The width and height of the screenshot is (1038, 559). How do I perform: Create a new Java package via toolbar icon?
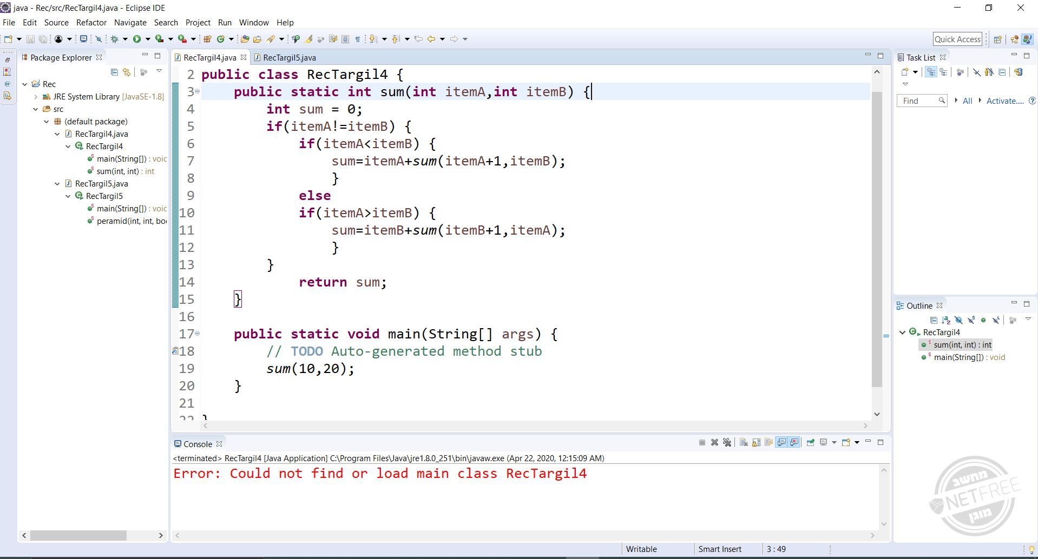click(x=207, y=39)
